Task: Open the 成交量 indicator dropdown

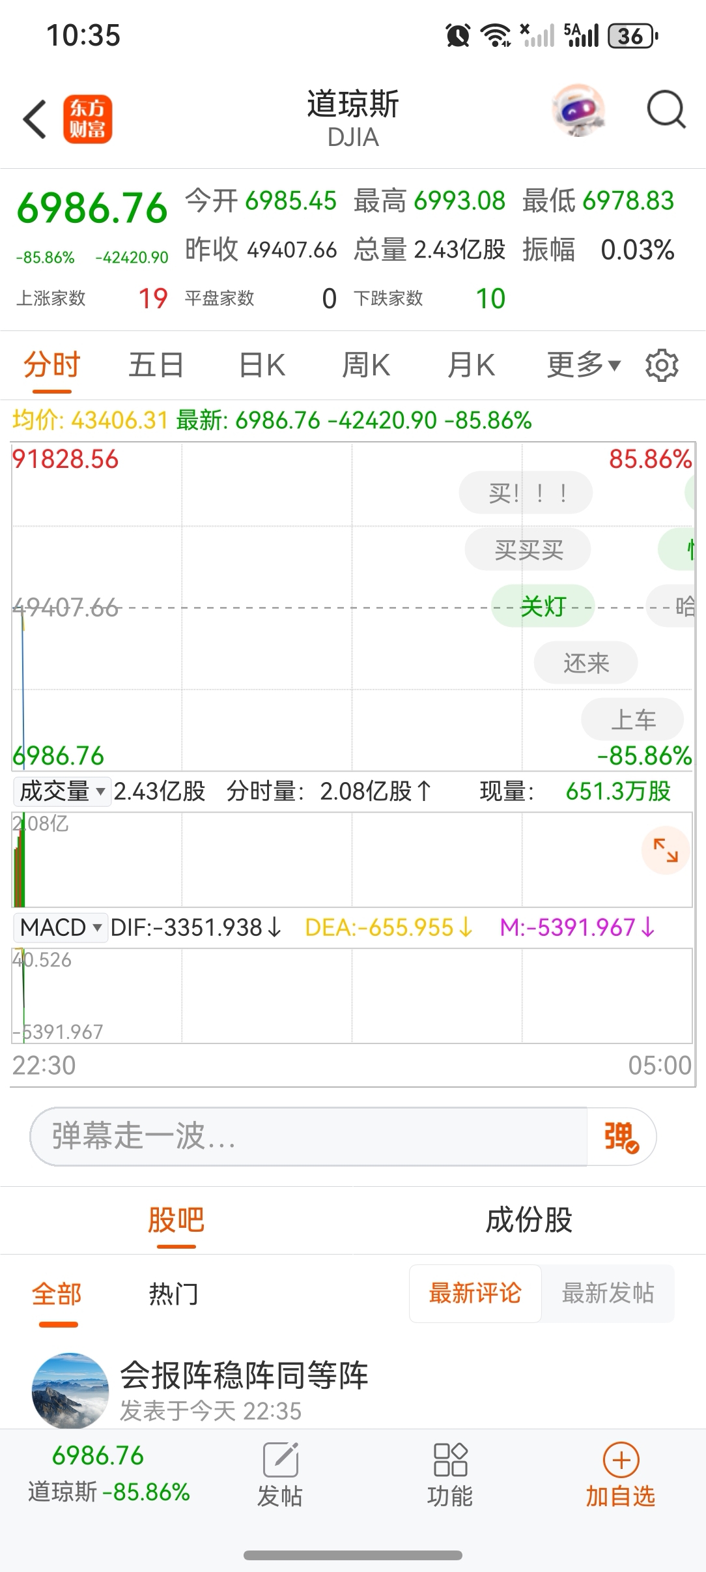Action: pos(62,792)
